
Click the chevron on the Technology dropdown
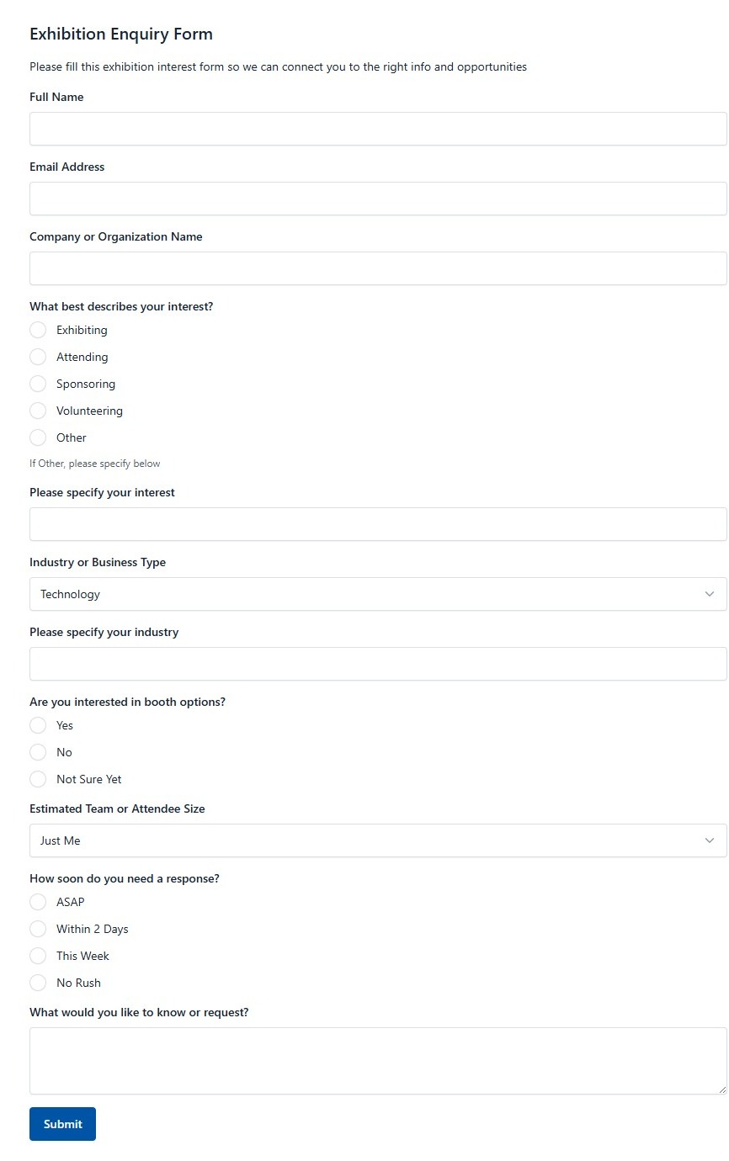710,594
